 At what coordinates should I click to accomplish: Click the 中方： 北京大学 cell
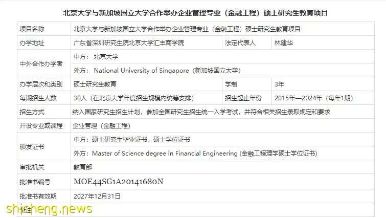222,56
